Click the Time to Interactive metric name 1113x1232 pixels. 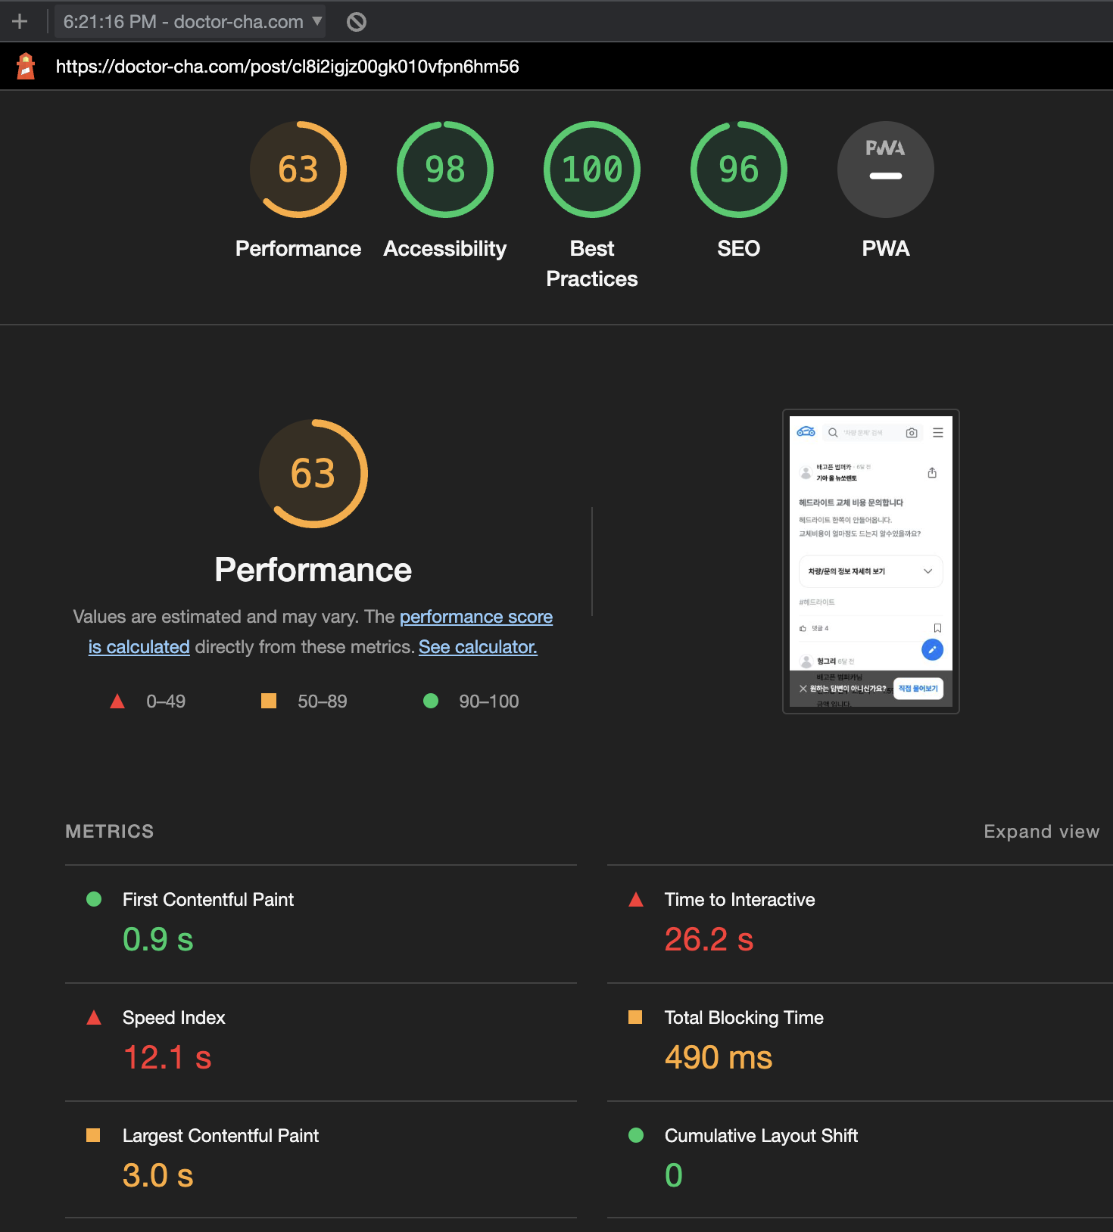[x=740, y=900]
